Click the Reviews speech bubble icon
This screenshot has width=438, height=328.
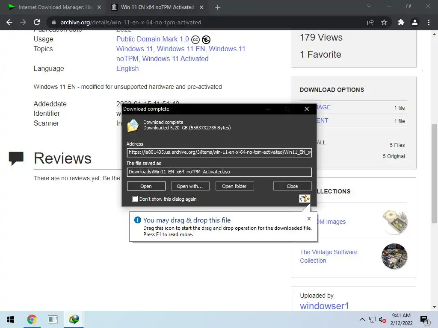pos(16,158)
